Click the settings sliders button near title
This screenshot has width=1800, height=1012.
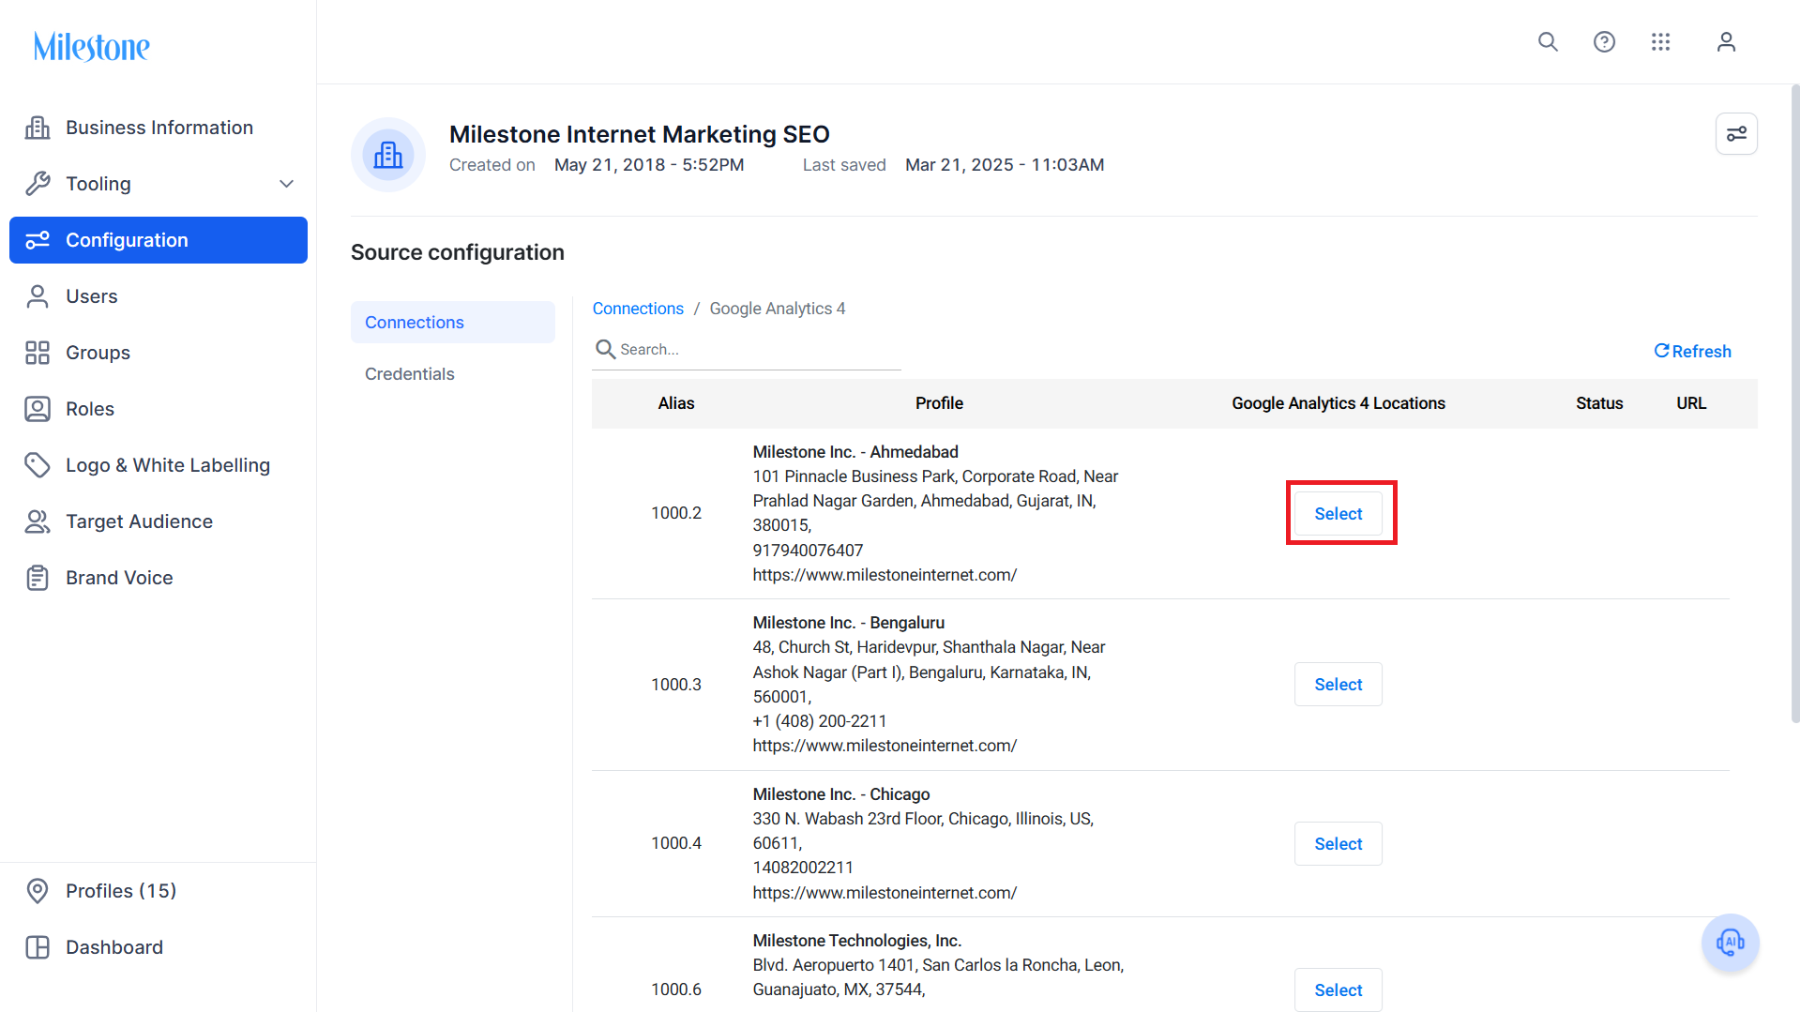pos(1736,134)
